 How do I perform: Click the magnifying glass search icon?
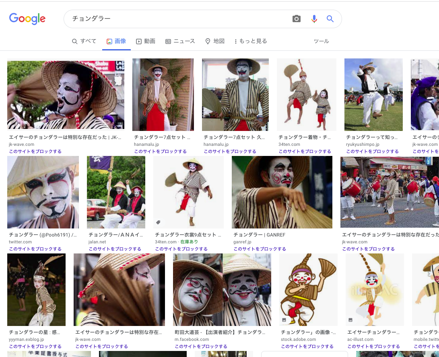(330, 19)
